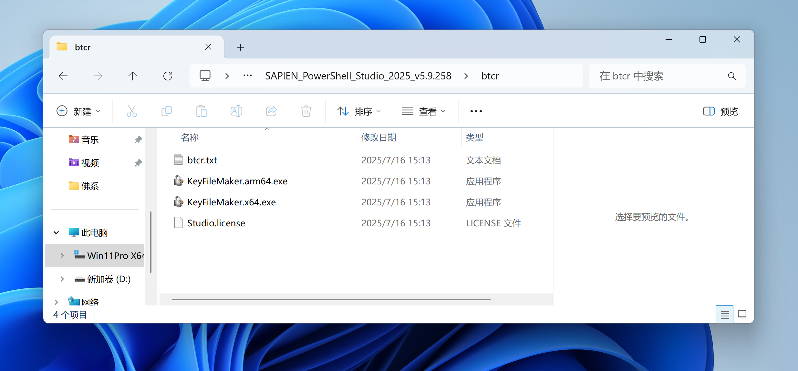Screen dimensions: 798x371
Task: Switch to large thumbnails view icon
Action: (742, 314)
